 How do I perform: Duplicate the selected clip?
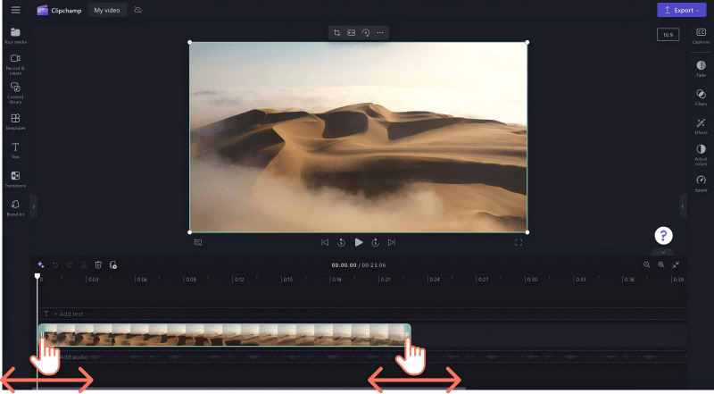(x=113, y=265)
